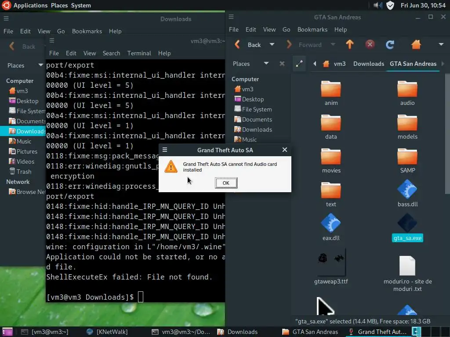Viewport: 450px width, 337px height.
Task: Click the red Stop loading icon
Action: click(370, 44)
